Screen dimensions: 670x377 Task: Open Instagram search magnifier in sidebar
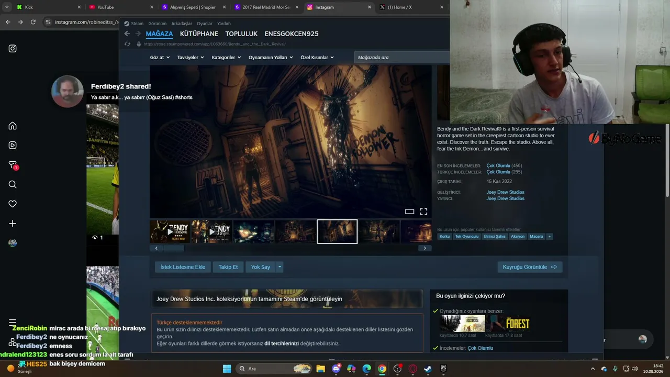pos(13,184)
